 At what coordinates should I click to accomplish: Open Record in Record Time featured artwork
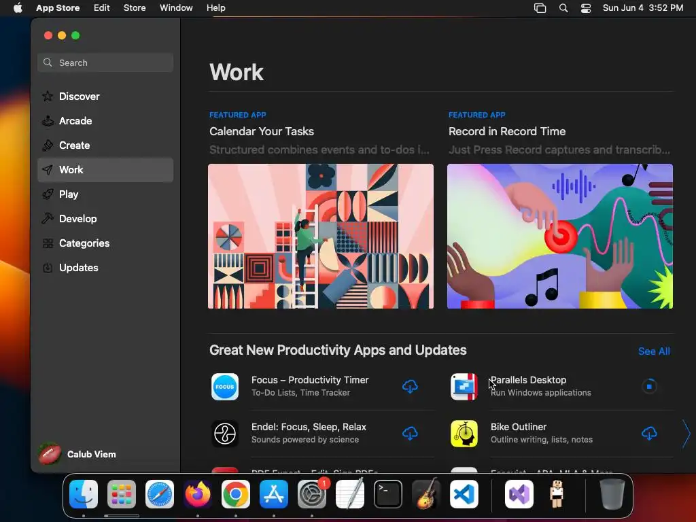(560, 236)
